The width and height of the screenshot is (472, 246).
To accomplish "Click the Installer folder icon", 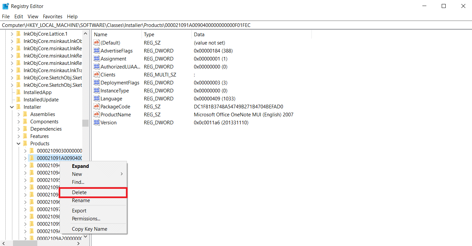I will tap(18, 107).
